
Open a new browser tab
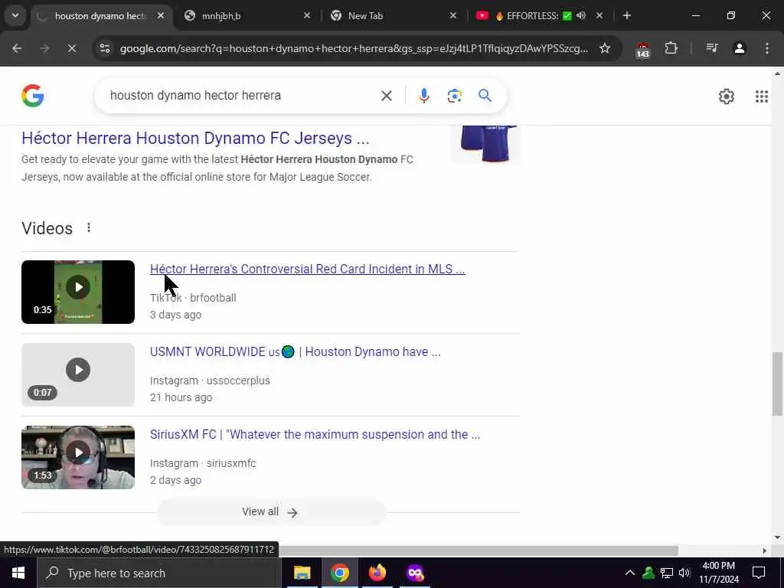click(627, 15)
